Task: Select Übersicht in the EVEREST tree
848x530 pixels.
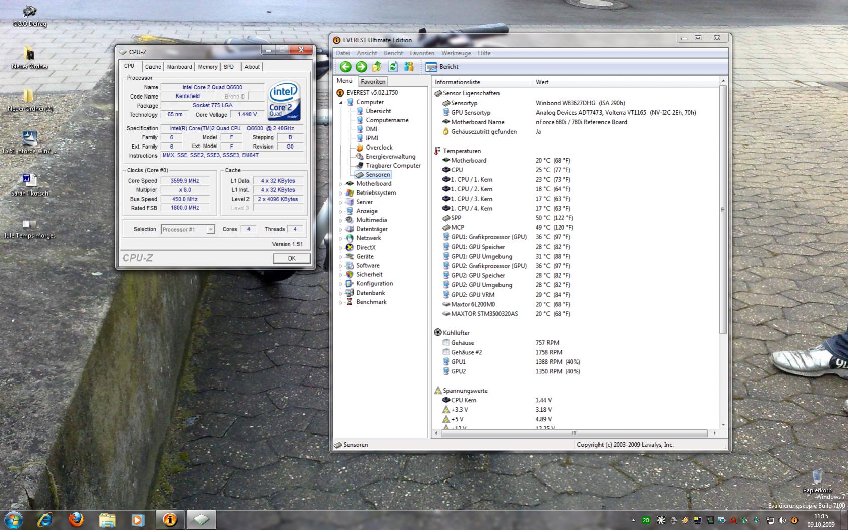Action: [x=378, y=111]
